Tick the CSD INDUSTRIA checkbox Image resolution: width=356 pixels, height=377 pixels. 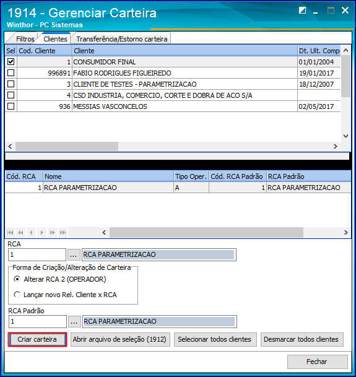pos(11,95)
